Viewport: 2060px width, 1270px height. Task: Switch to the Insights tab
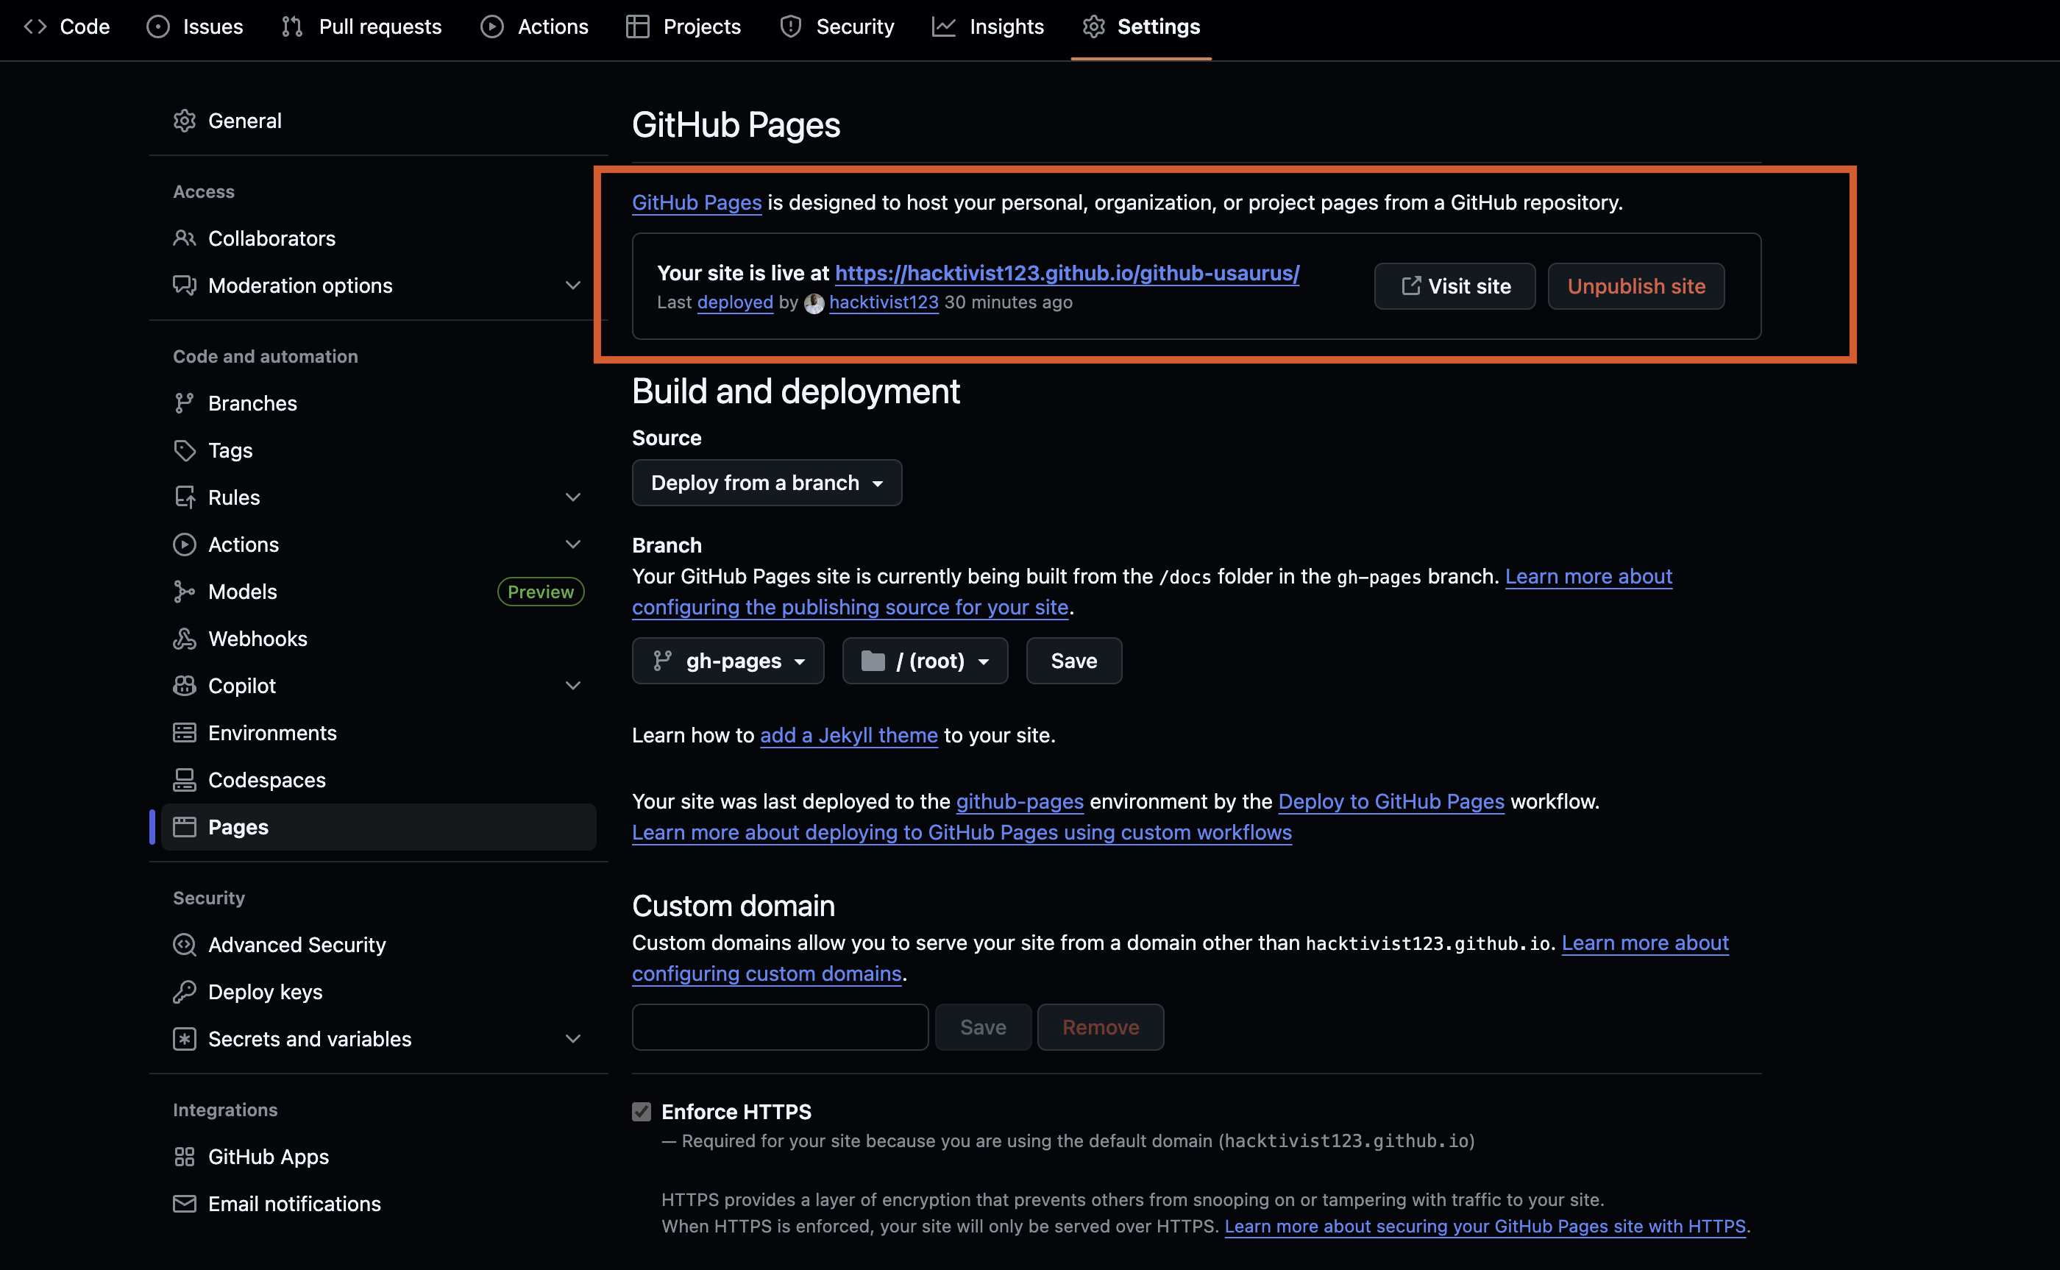(988, 27)
